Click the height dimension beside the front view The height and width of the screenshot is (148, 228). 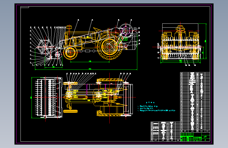point(205,41)
